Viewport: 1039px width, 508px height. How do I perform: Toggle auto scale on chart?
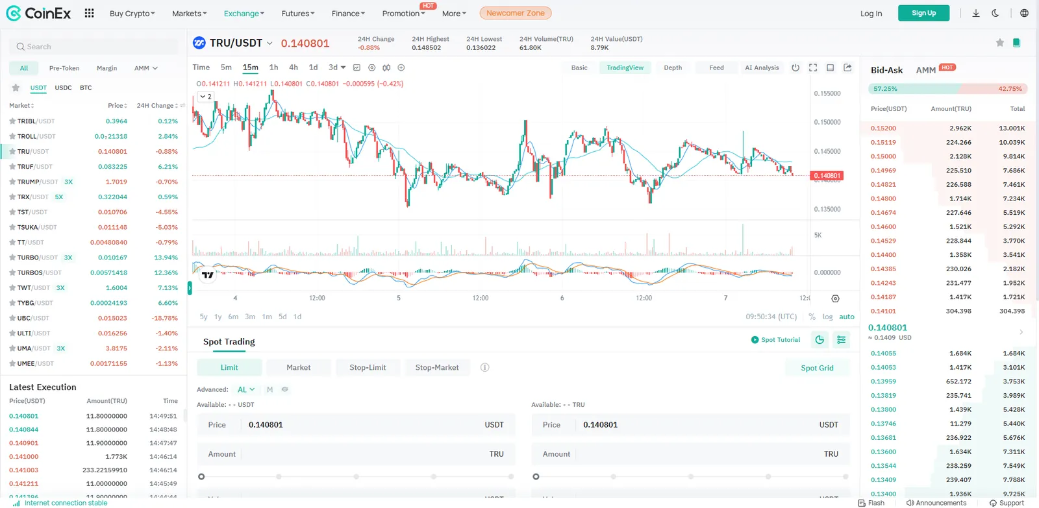coord(847,317)
